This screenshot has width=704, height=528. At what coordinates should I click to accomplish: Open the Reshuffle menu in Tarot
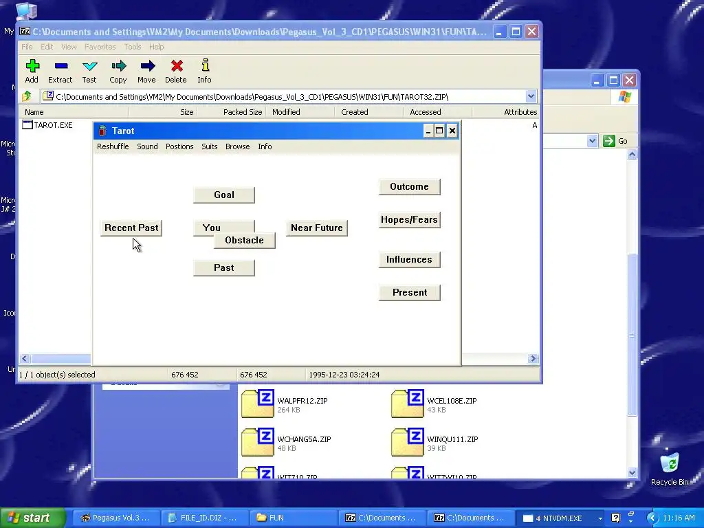[113, 146]
